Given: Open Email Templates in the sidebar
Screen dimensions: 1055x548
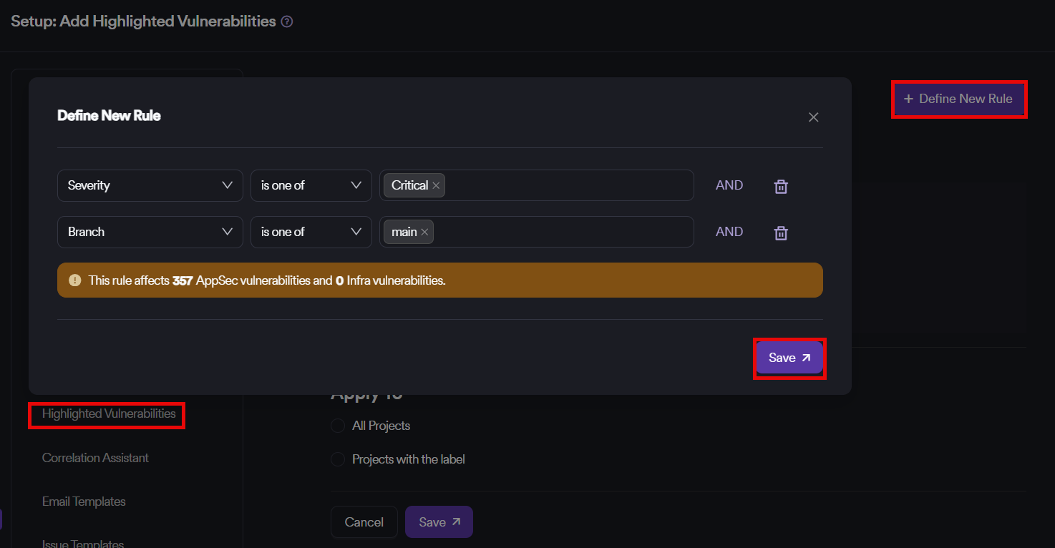Looking at the screenshot, I should (x=84, y=501).
